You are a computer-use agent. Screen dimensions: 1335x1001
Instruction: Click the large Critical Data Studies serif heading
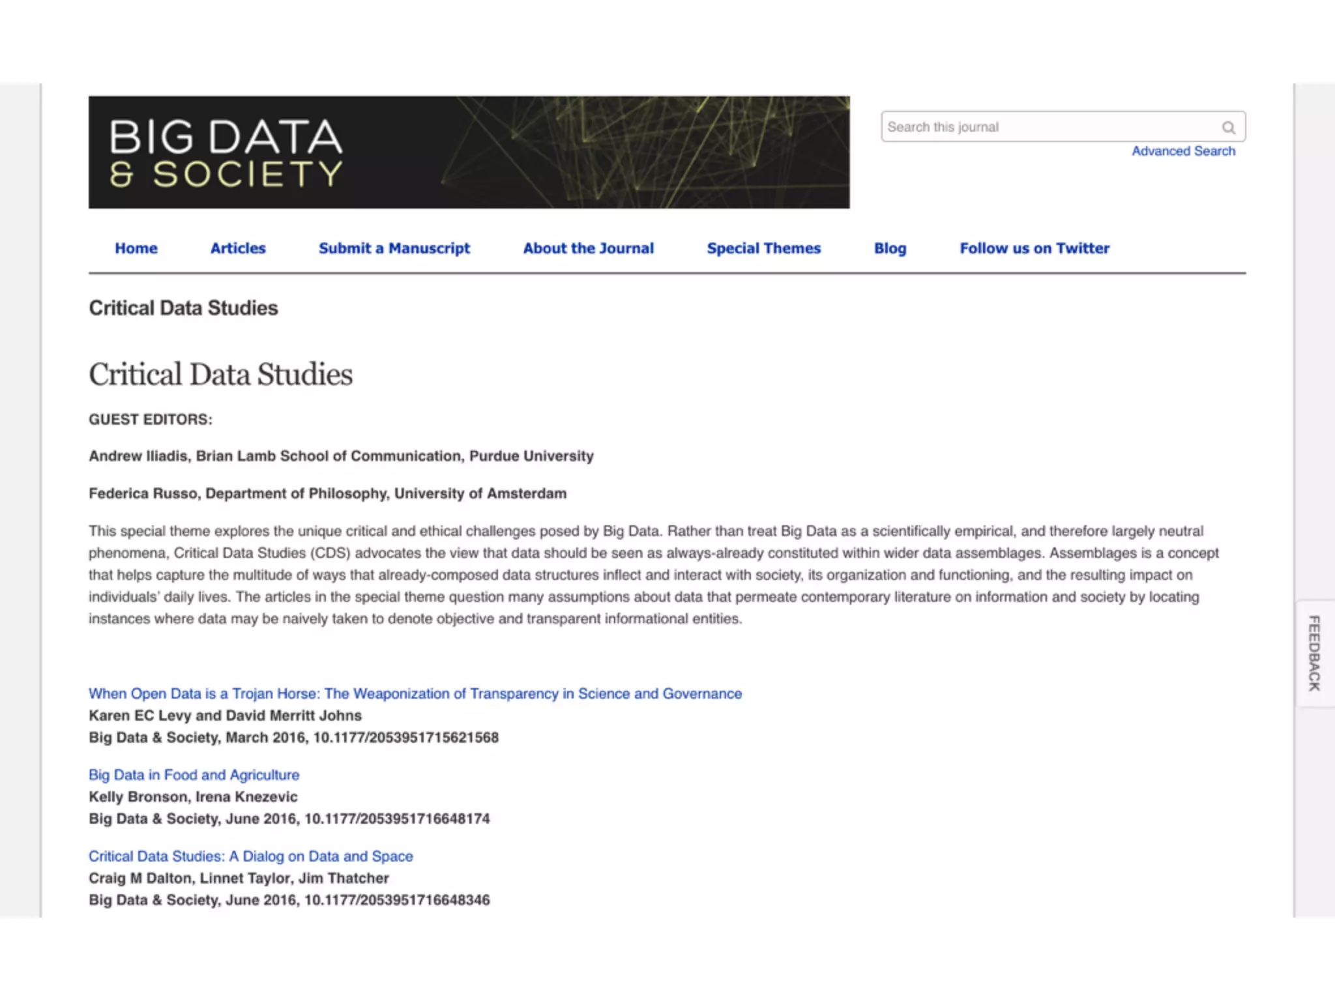220,375
